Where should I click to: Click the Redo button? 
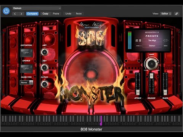79,14
